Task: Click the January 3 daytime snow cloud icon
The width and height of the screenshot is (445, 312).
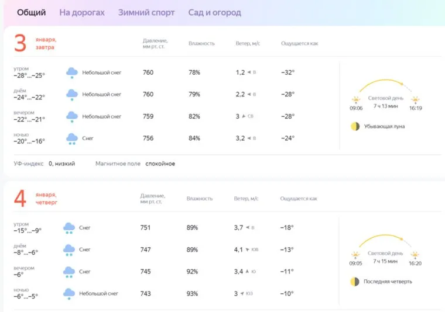Action: (72, 95)
